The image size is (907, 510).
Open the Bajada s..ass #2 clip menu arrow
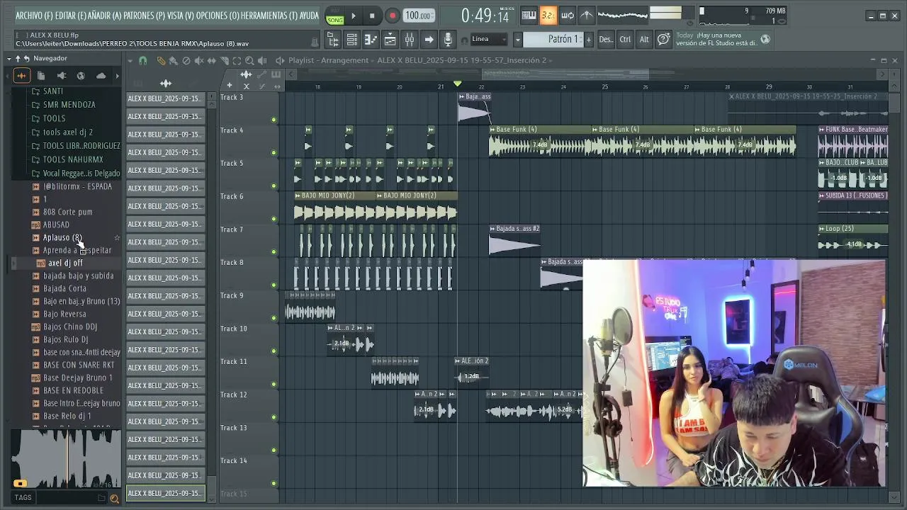tap(492, 229)
